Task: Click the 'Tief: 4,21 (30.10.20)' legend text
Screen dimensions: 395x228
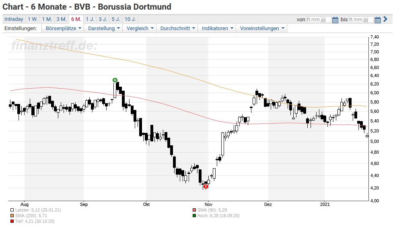Action: click(x=35, y=221)
